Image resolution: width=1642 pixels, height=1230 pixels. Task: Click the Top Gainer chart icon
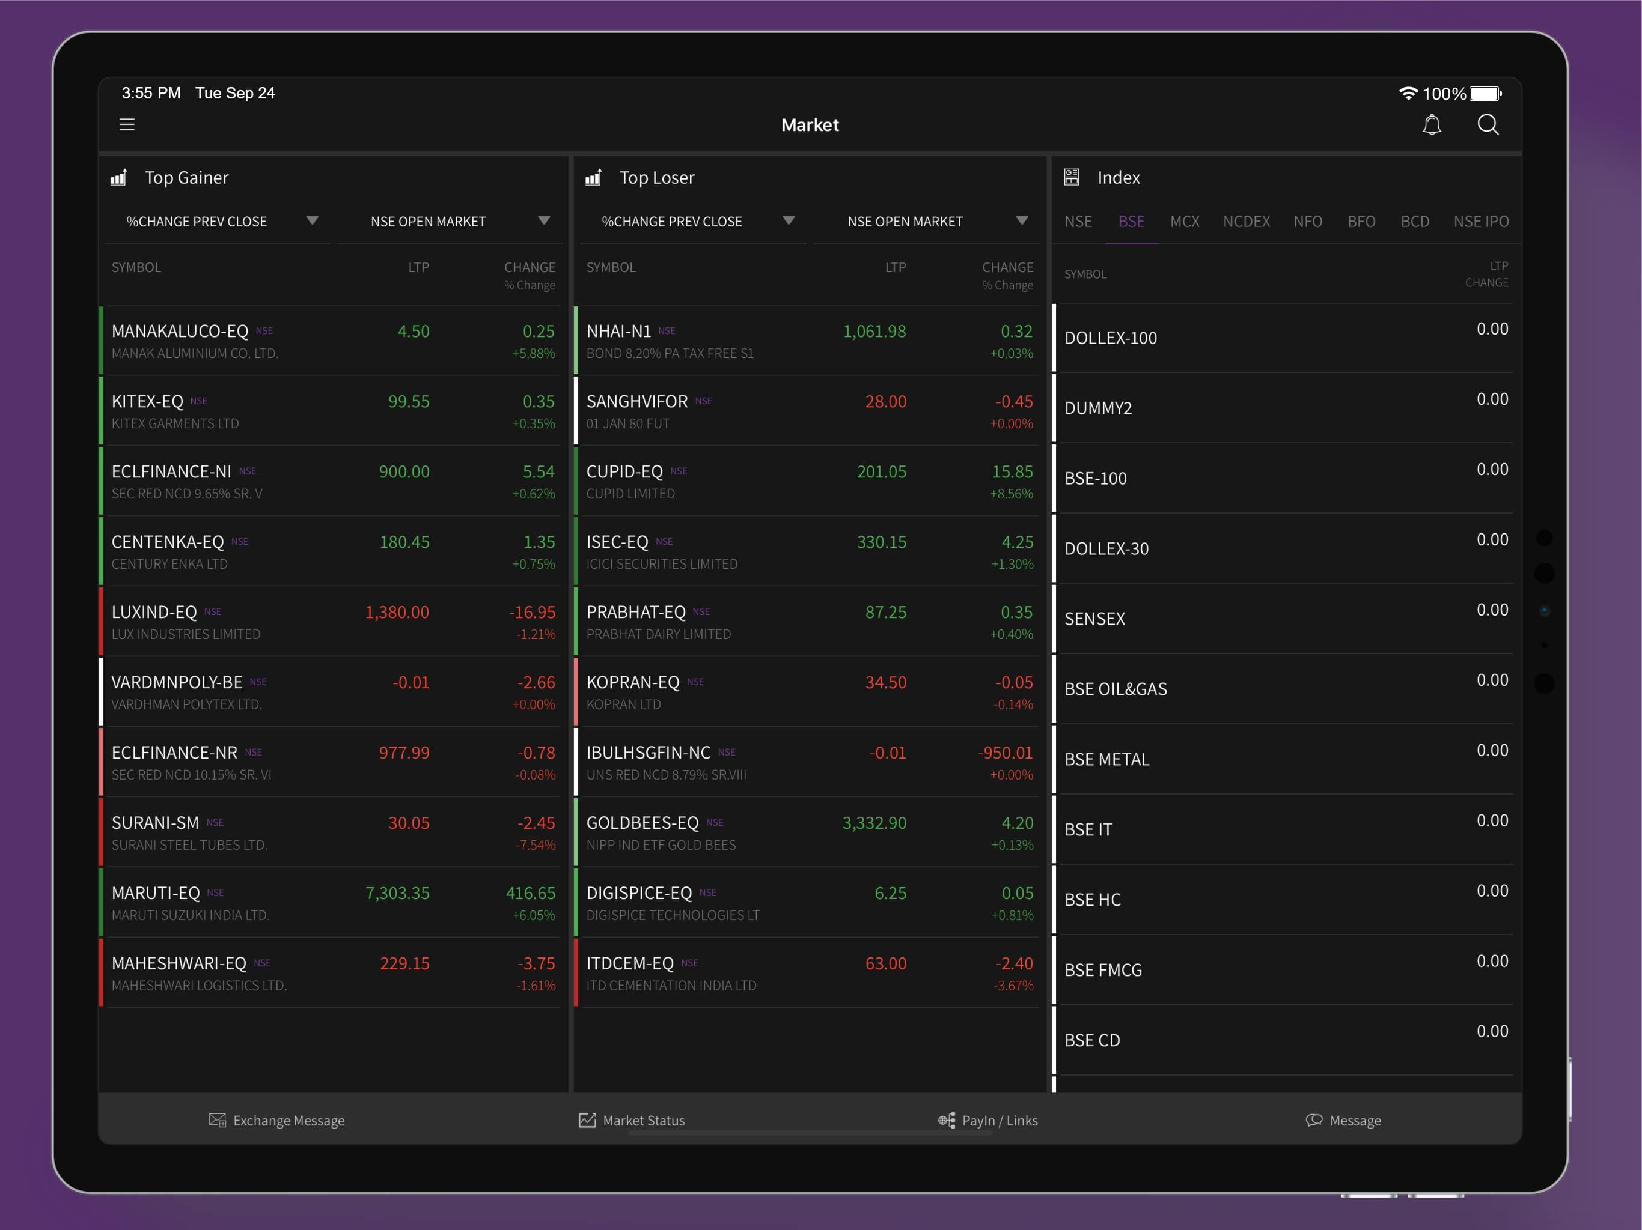click(x=119, y=177)
